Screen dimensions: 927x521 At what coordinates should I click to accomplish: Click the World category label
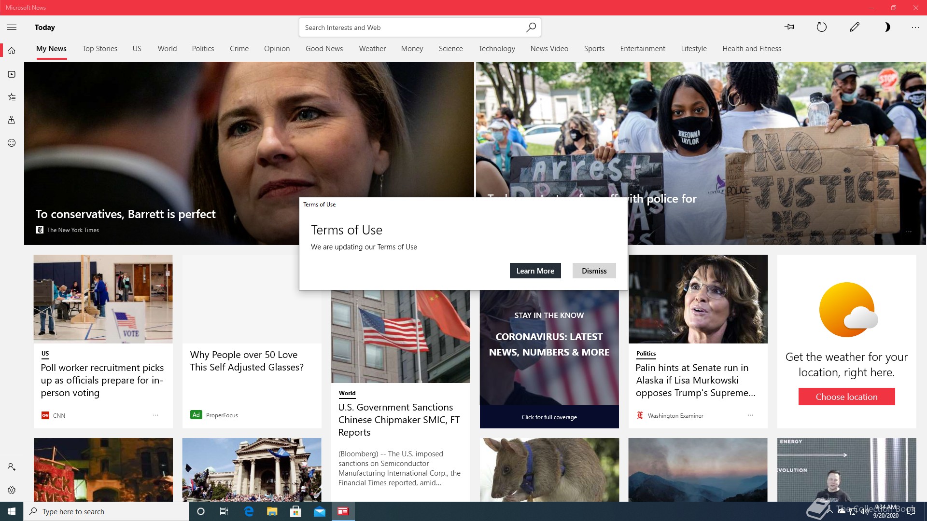pyautogui.click(x=347, y=393)
